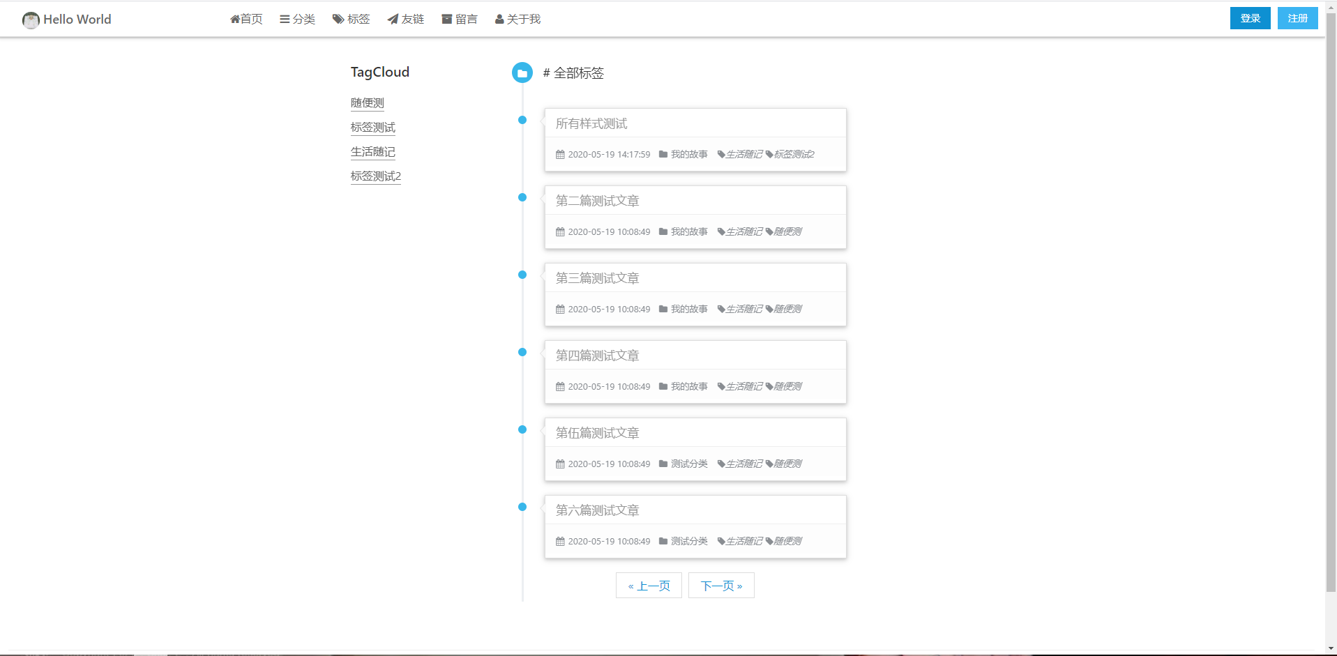Go to next page with 下一页
The image size is (1337, 656).
(x=721, y=586)
